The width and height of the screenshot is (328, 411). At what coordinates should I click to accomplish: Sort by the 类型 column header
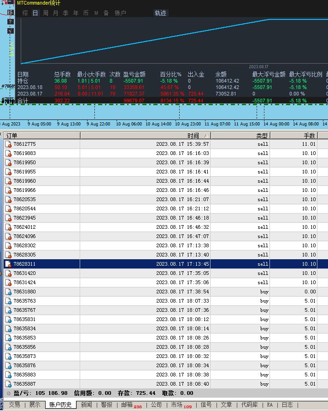(240, 136)
